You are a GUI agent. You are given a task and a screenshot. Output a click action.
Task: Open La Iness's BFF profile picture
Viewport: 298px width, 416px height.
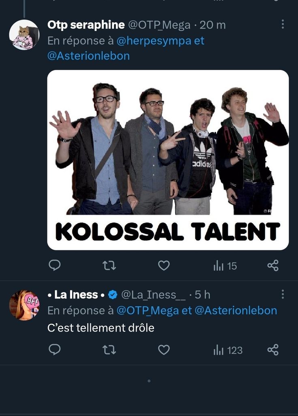[x=24, y=305]
